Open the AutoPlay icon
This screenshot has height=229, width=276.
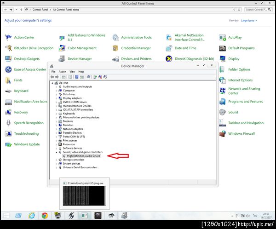[x=223, y=37]
